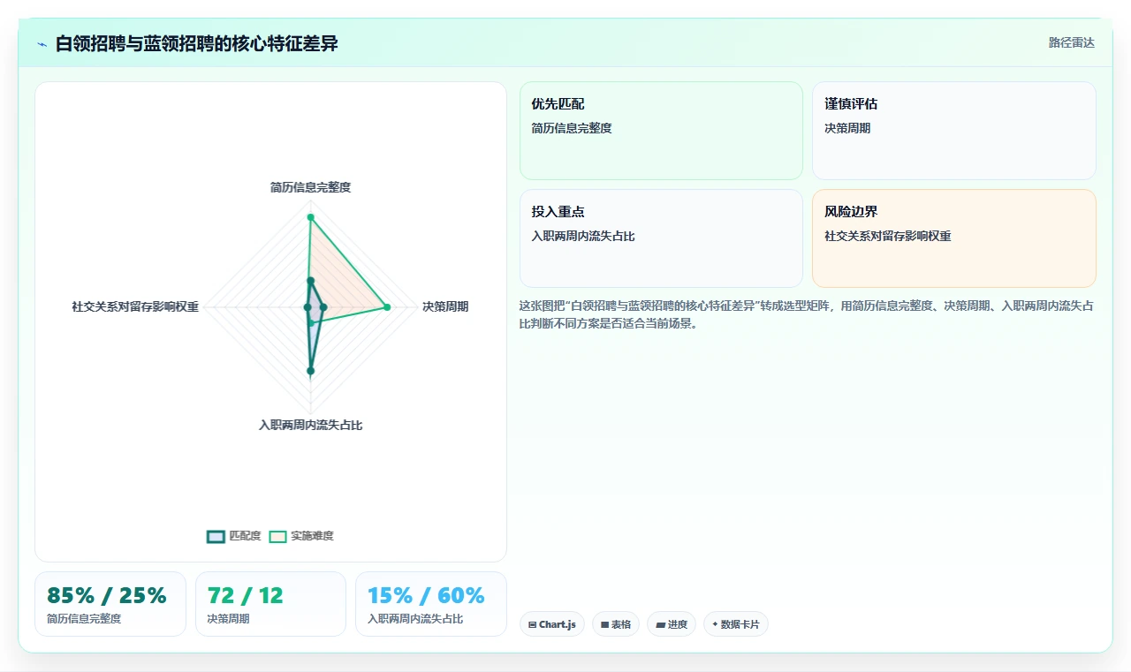The width and height of the screenshot is (1131, 672).
Task: Click the 简历信息完整度 caption under 85% / 25%
Action: [84, 619]
